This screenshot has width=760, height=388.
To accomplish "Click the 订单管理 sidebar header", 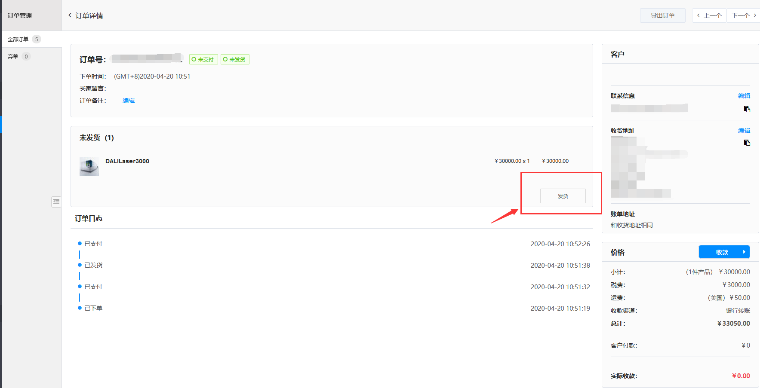I will tap(20, 15).
